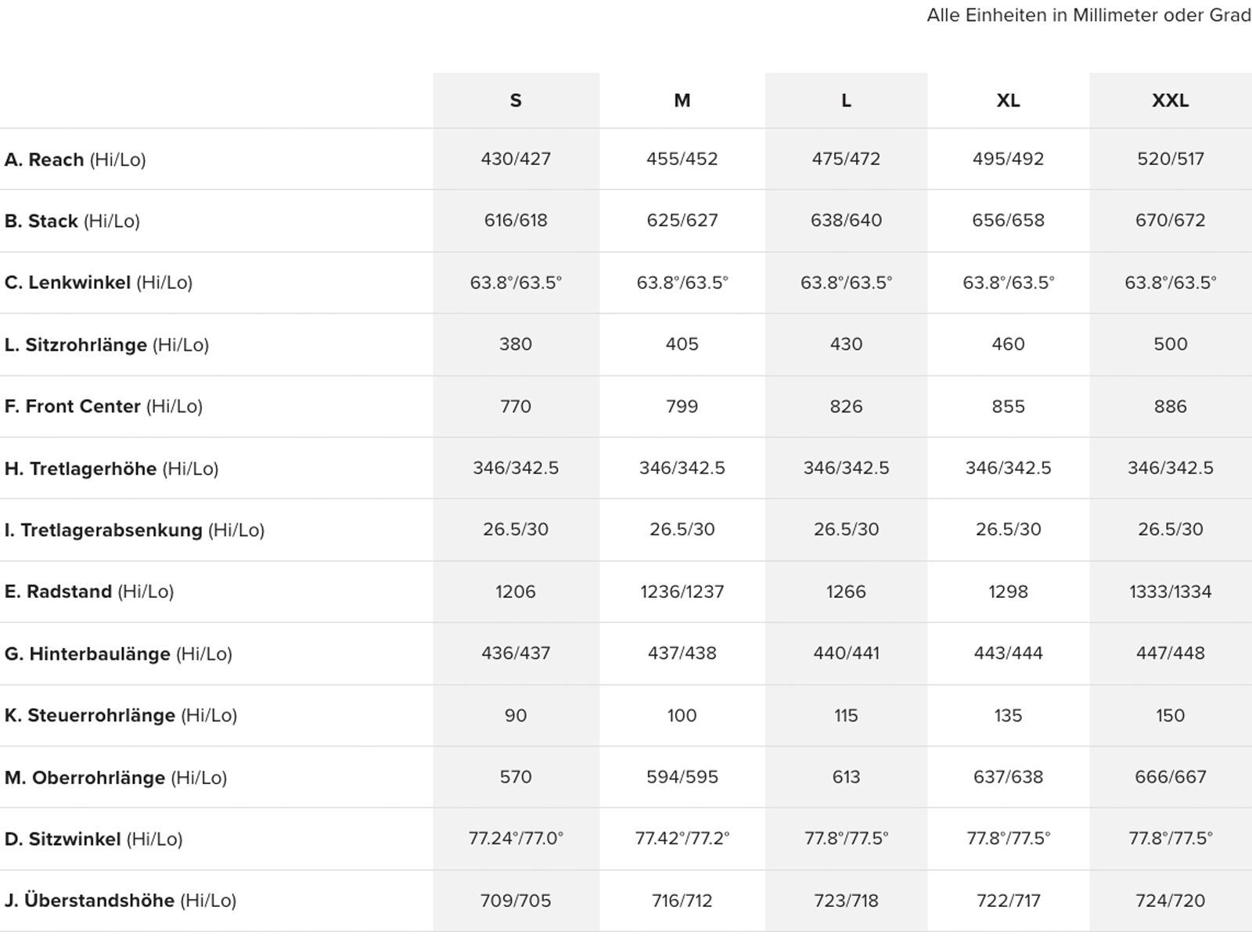Click the S size column header
Screen dimensions: 1252x939
tap(516, 101)
